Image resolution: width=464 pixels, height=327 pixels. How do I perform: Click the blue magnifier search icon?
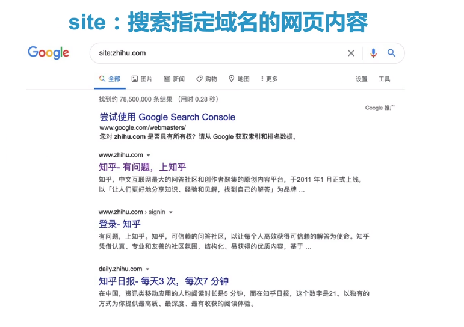coord(391,53)
